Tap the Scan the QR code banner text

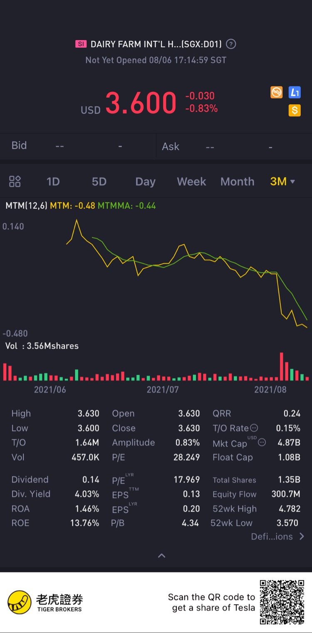(x=211, y=602)
